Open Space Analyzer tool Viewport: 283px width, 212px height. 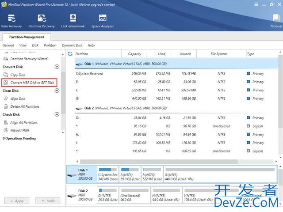click(103, 21)
